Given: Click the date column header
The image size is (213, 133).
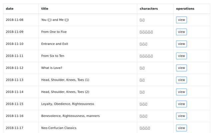Looking at the screenshot, I should coord(10,9).
